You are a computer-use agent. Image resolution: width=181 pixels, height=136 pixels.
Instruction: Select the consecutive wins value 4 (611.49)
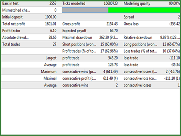tap(110, 72)
